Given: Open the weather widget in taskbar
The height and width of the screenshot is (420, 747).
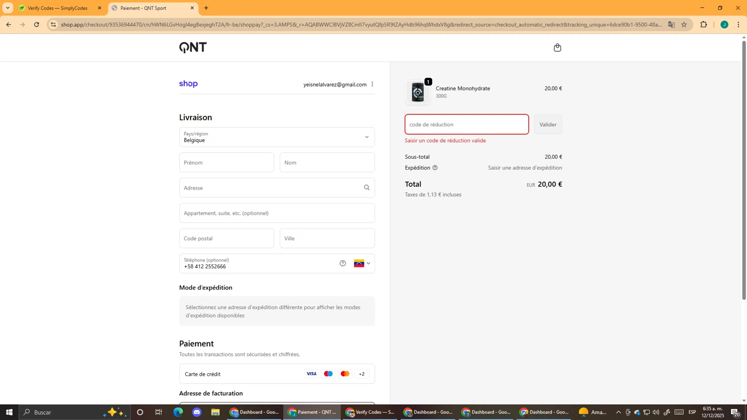Looking at the screenshot, I should (593, 412).
